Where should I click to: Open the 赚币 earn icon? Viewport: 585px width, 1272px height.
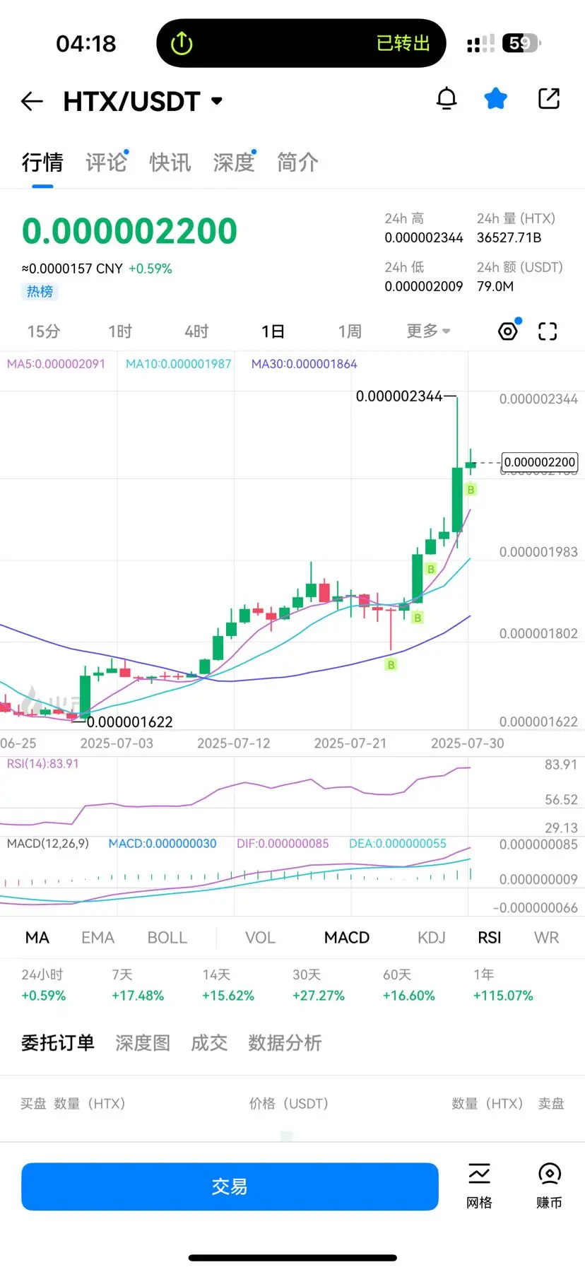point(549,1186)
